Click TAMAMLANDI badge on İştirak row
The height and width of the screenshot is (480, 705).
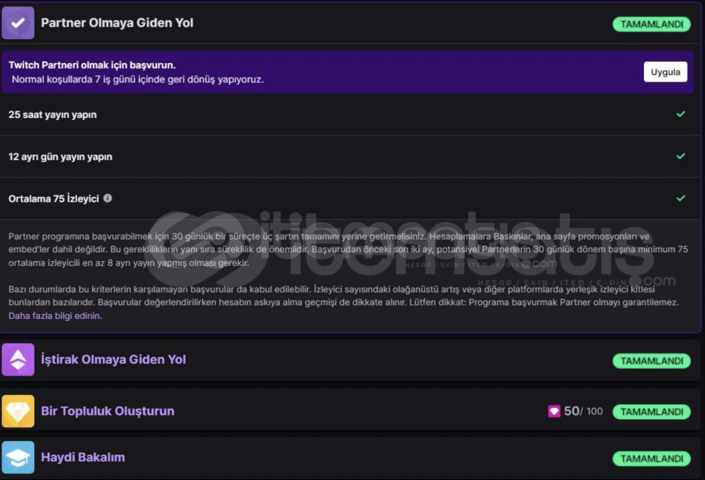652,361
